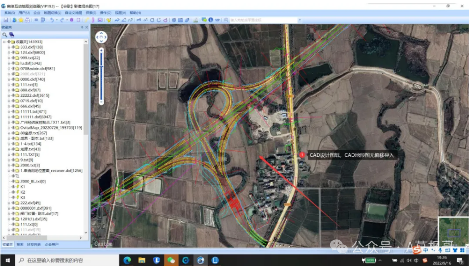Switch to the 好友列表 tab
This screenshot has height=266, width=469.
point(35,244)
